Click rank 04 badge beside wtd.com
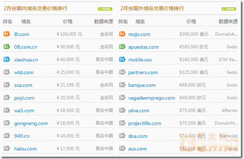 click(7, 72)
